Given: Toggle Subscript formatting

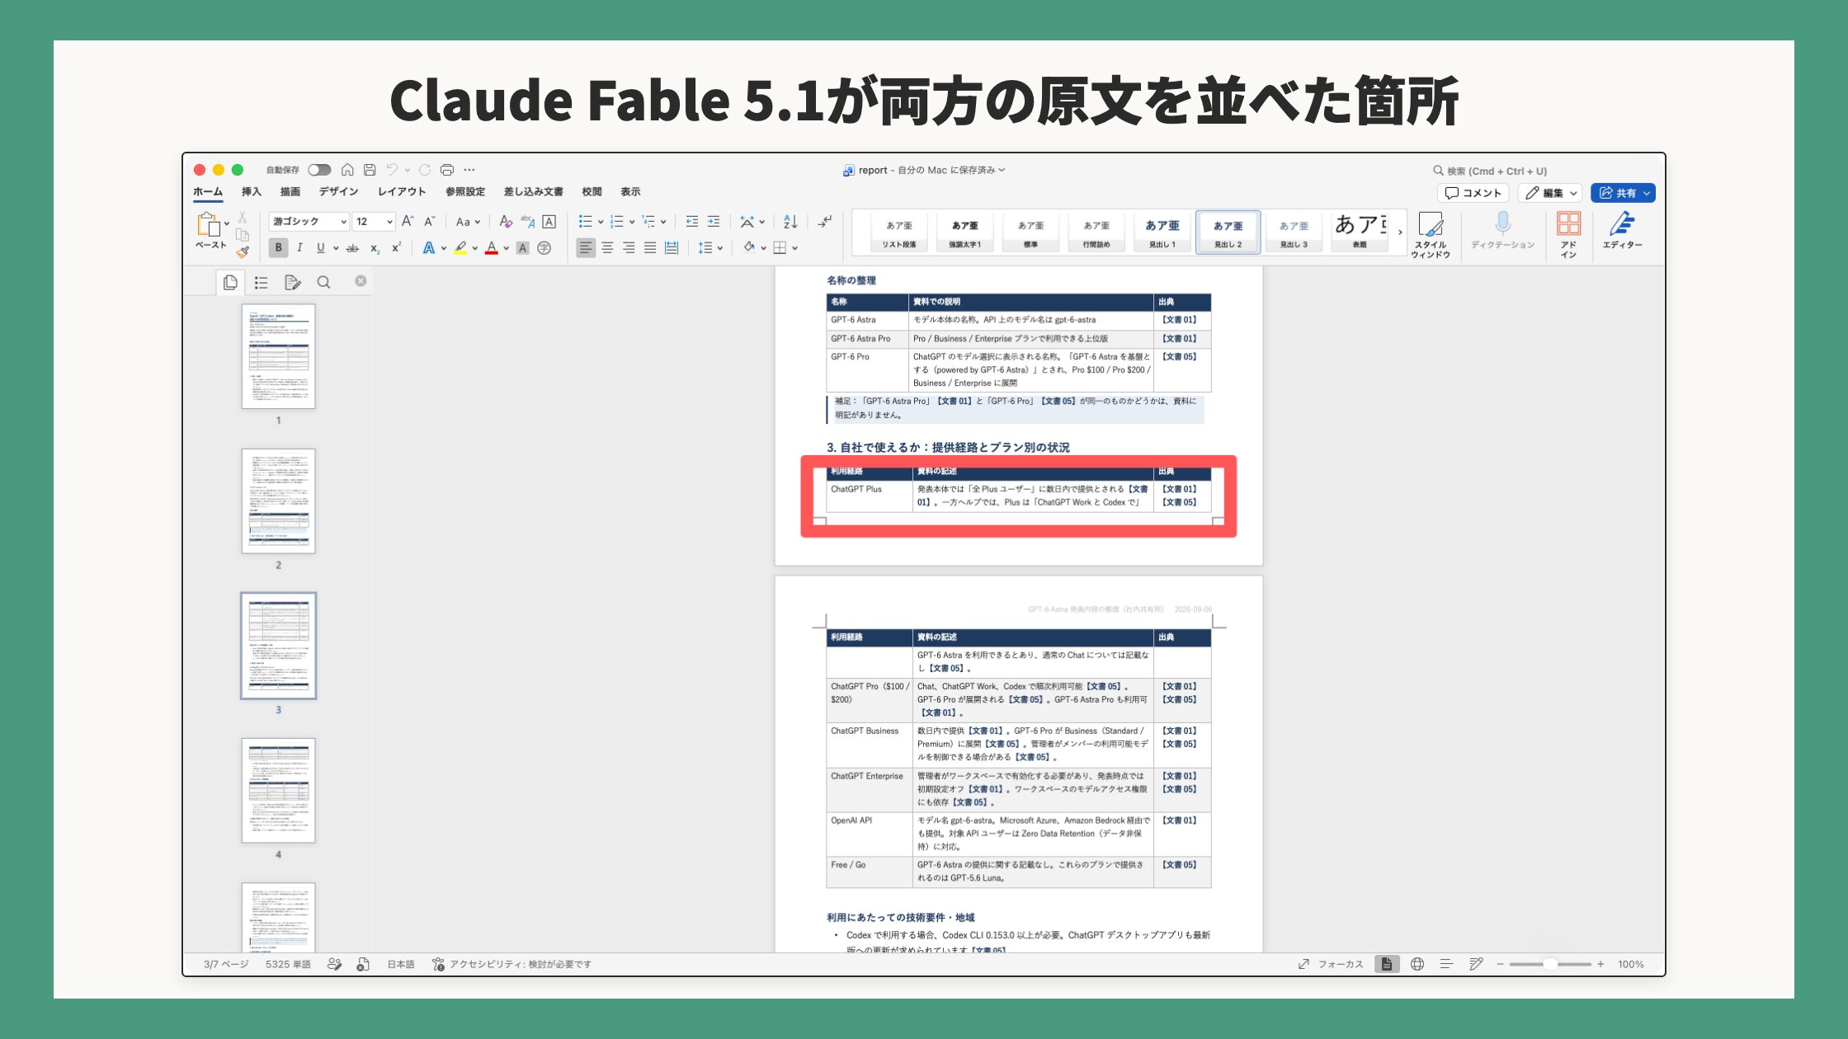Looking at the screenshot, I should click(375, 247).
